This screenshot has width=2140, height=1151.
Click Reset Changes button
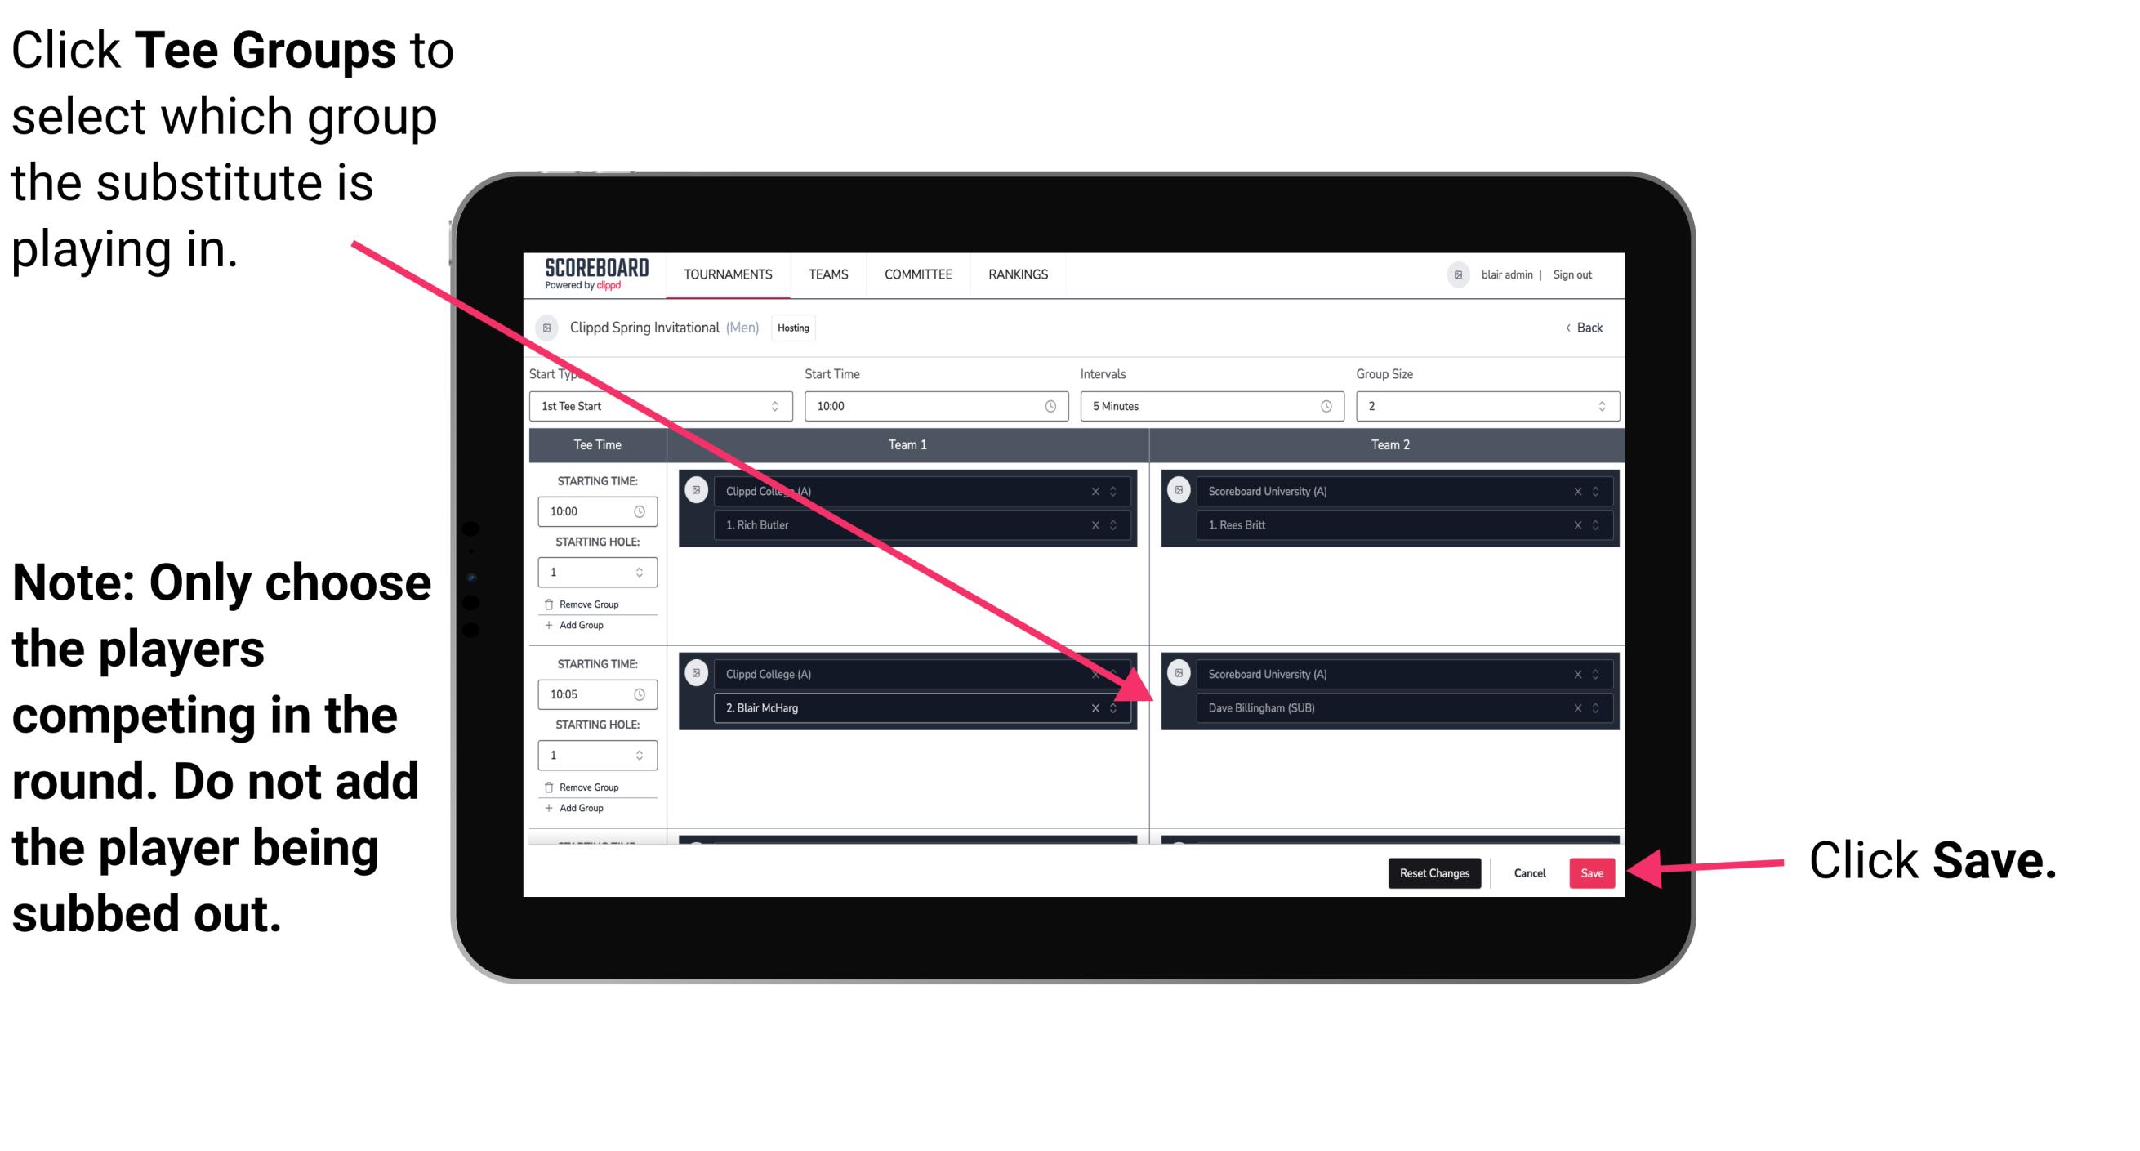point(1430,873)
